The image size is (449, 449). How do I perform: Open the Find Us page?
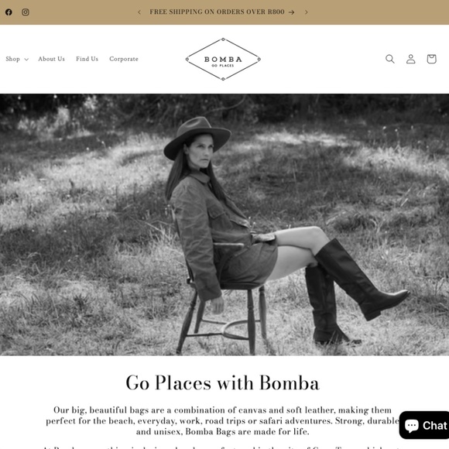pos(87,59)
